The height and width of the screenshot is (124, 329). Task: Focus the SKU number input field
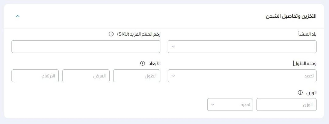tap(86, 47)
